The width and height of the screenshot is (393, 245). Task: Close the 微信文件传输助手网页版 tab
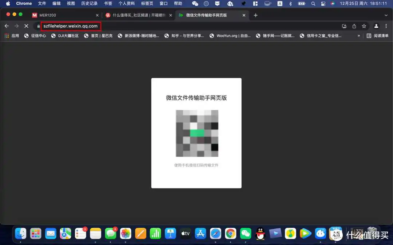coord(244,15)
